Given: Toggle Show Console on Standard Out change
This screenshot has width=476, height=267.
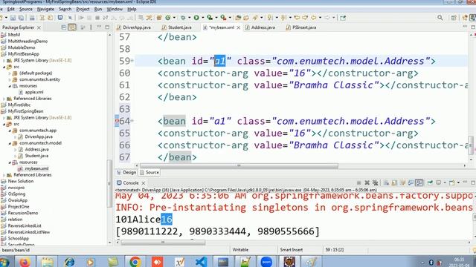Looking at the screenshot, I should (411, 183).
